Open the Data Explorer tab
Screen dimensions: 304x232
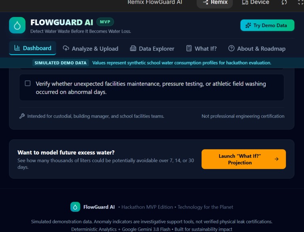tap(152, 49)
